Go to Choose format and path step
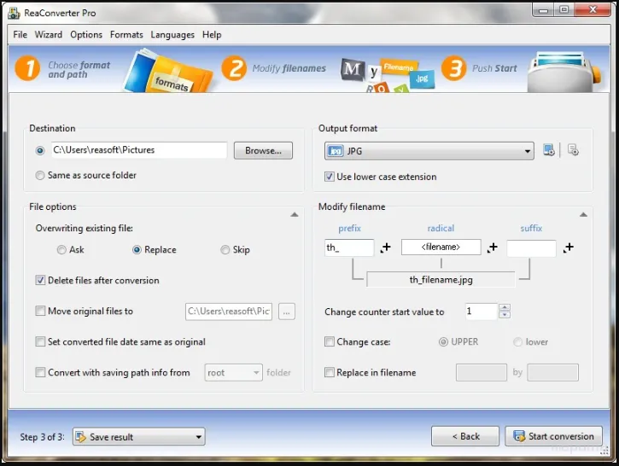619x466 pixels. 79,70
